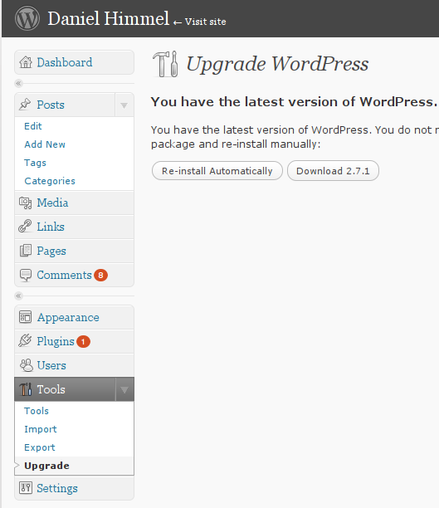Click the Pages document icon
Image resolution: width=439 pixels, height=508 pixels.
coord(26,251)
